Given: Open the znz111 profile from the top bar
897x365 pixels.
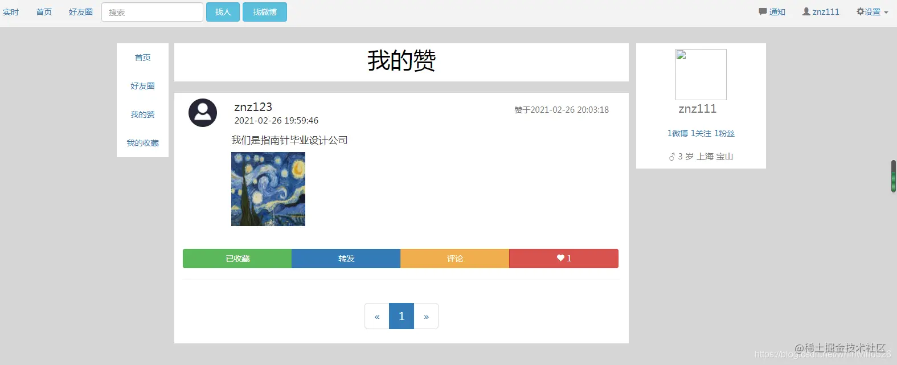Looking at the screenshot, I should (821, 12).
